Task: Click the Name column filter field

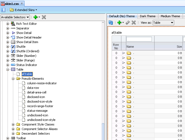Action: point(139,39)
